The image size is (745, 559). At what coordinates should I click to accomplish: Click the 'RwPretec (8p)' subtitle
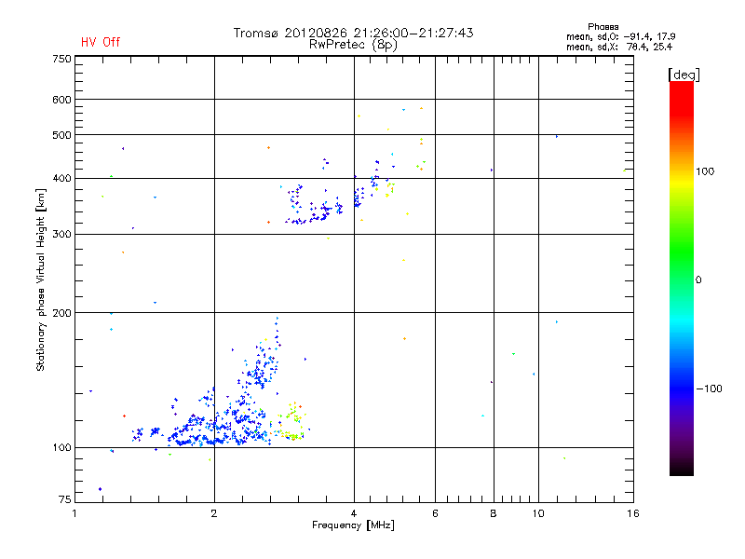coord(353,45)
